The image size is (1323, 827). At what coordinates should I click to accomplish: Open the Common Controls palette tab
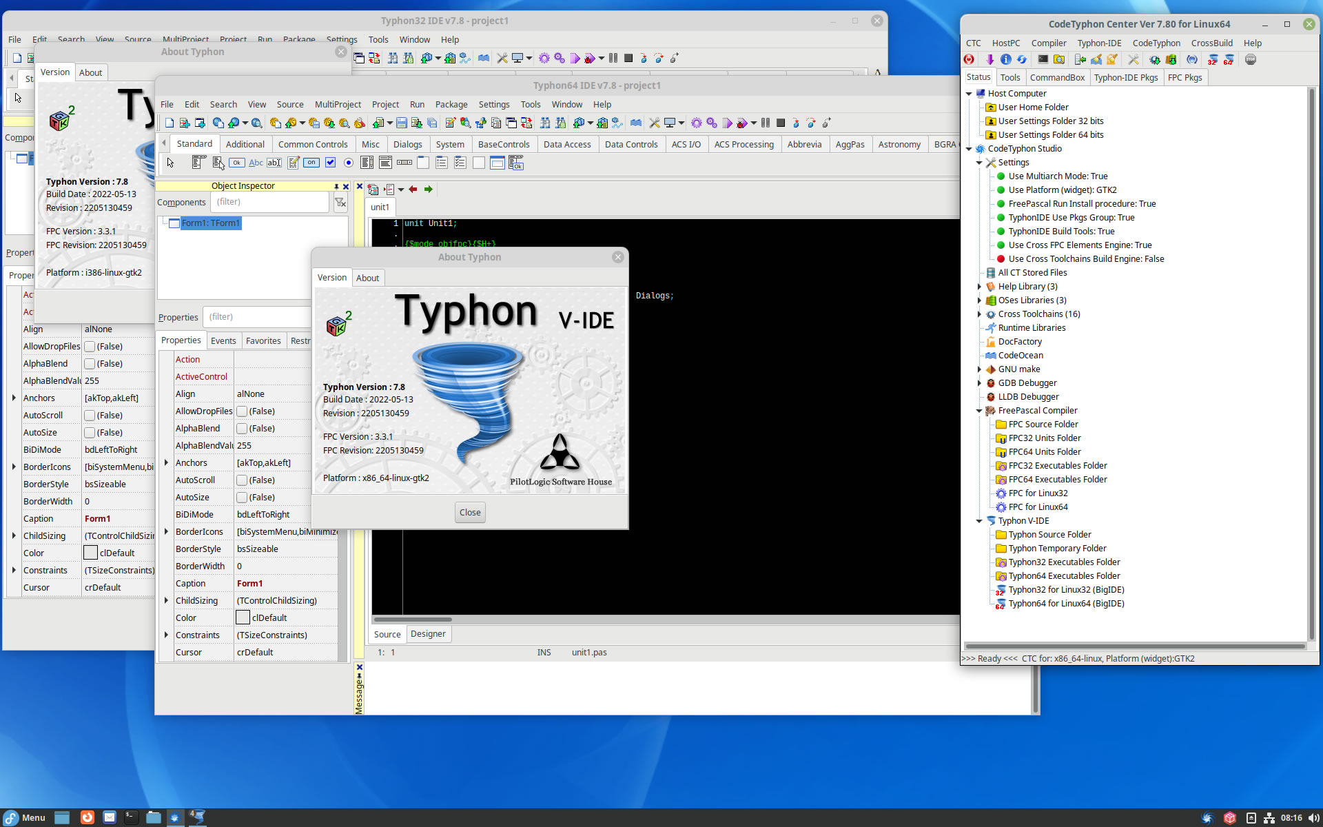point(313,144)
